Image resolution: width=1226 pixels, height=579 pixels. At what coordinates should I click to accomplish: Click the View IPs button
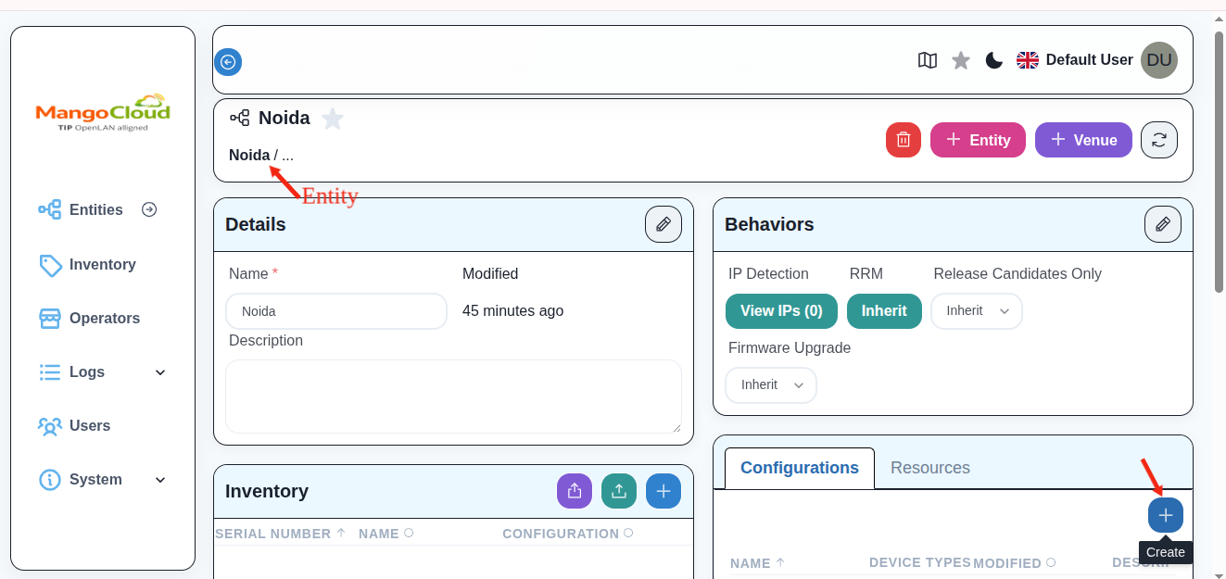click(x=781, y=311)
